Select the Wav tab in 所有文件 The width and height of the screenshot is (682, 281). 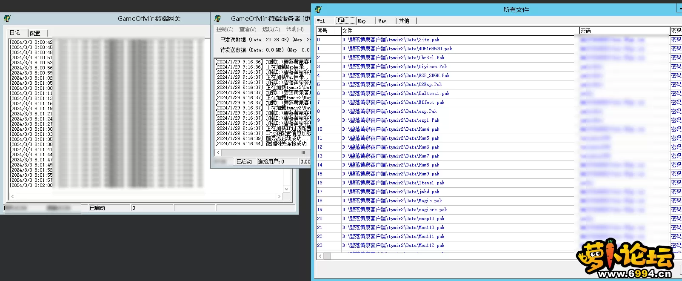tap(382, 21)
